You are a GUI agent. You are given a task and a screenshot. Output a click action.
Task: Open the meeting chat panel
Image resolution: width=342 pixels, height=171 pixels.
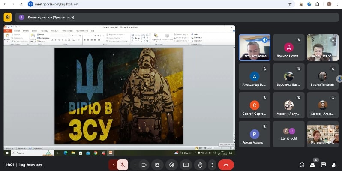click(x=323, y=165)
